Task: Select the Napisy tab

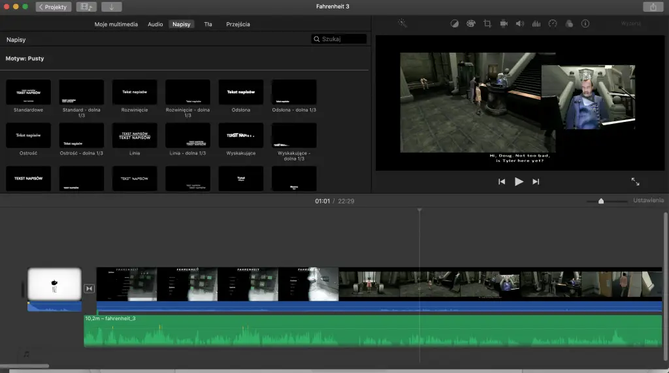Action: tap(182, 24)
